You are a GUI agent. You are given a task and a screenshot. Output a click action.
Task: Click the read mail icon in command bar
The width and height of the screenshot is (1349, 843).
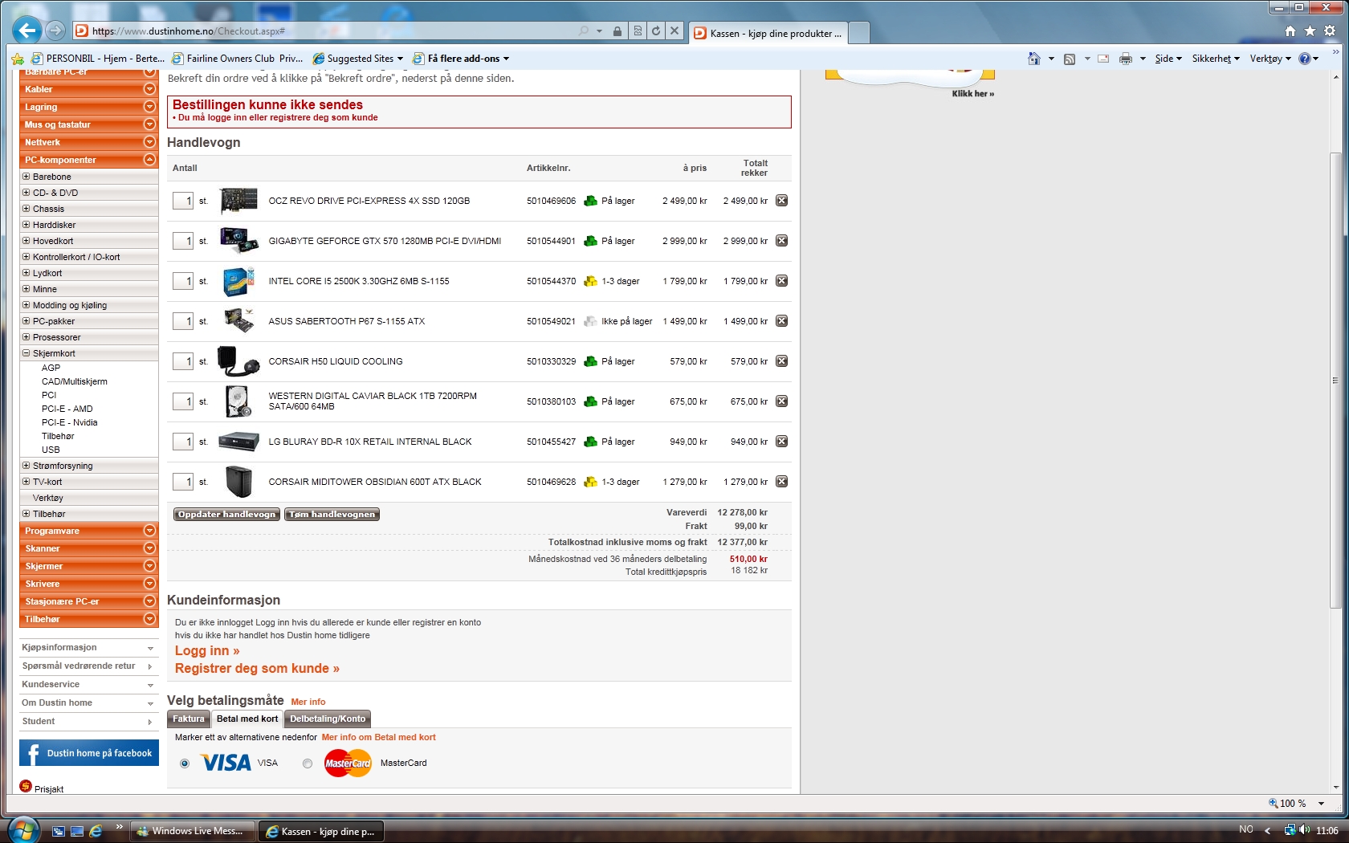(x=1103, y=59)
